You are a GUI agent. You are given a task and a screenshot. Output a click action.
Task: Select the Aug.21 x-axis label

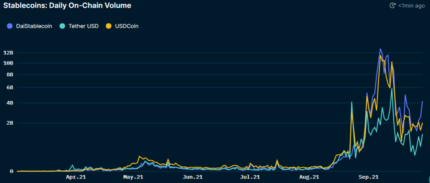pos(309,177)
